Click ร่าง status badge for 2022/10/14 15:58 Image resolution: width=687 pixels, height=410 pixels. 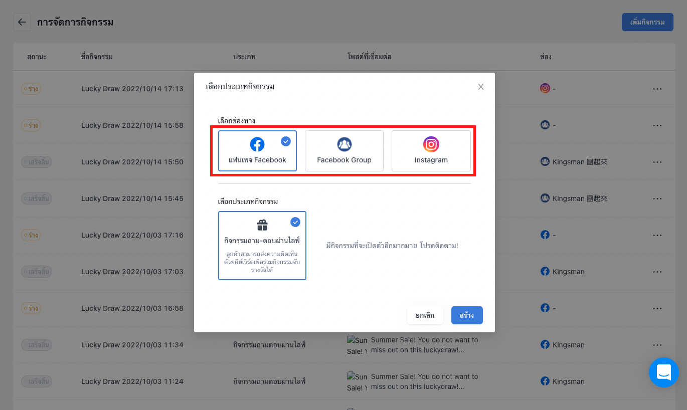[31, 125]
